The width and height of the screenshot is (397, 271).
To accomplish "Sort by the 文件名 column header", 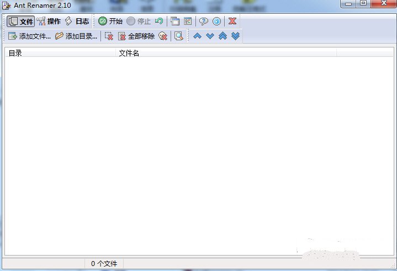I will point(226,53).
